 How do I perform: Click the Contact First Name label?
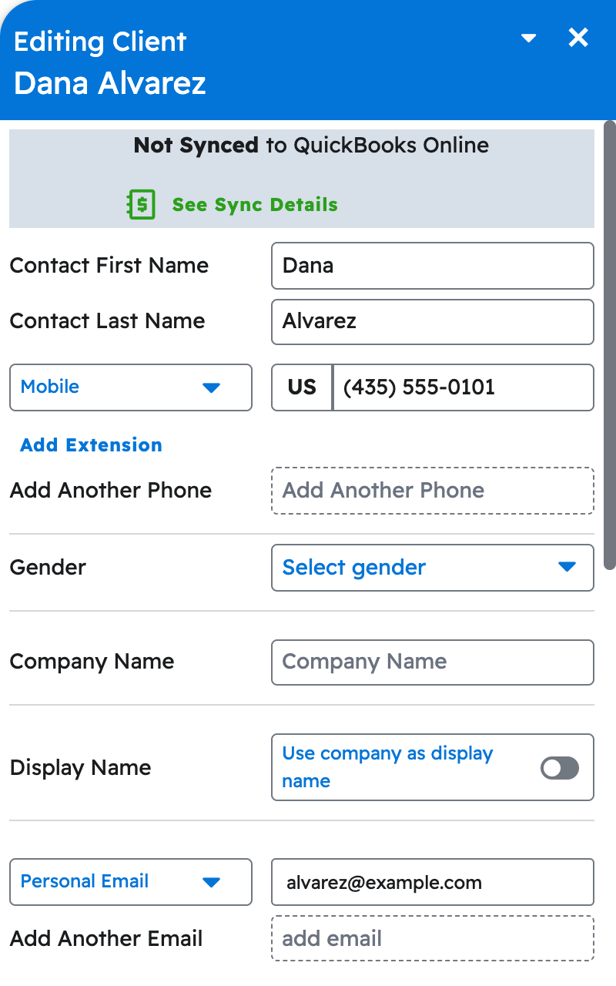[109, 266]
